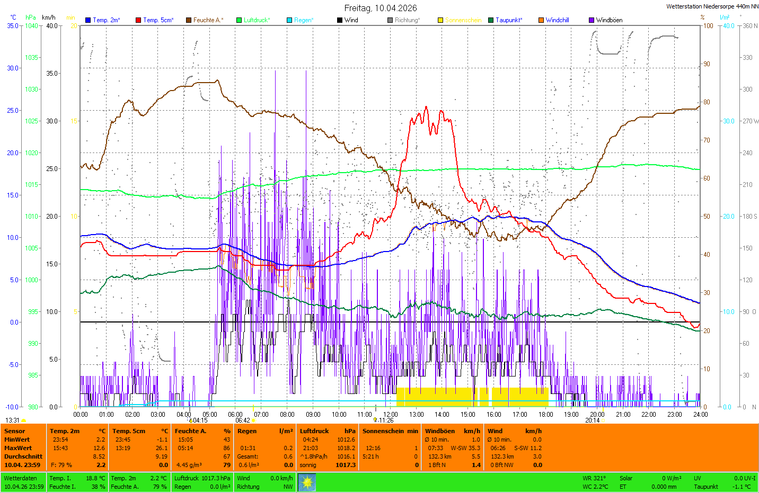Click the day-length sun icon beside 13:31

pos(23,420)
